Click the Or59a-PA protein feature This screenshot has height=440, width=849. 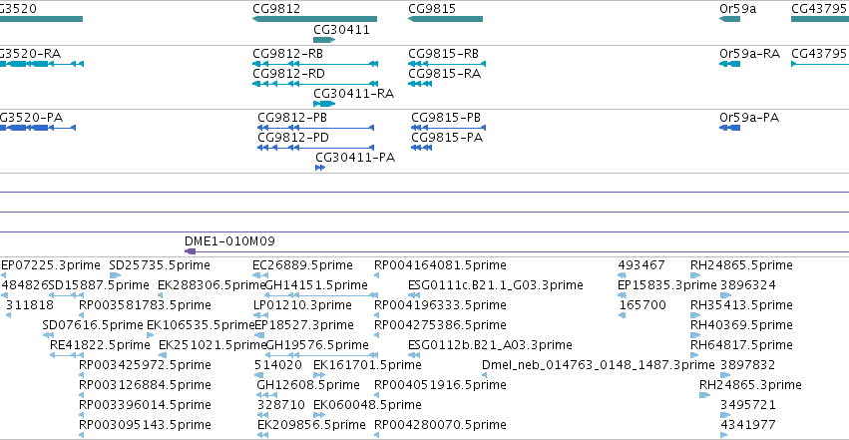[729, 128]
